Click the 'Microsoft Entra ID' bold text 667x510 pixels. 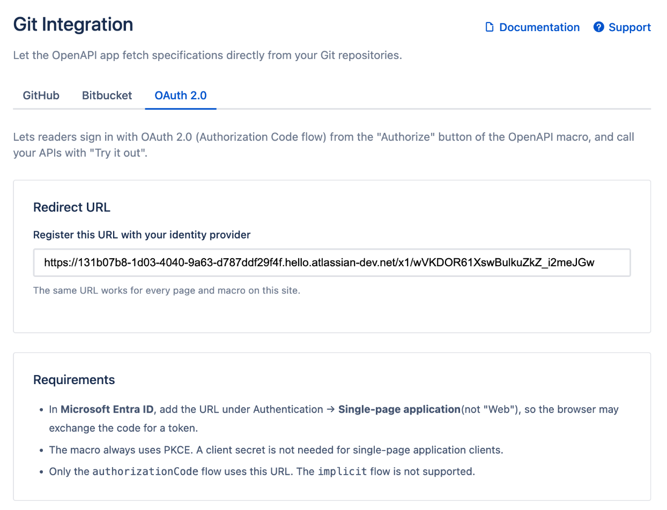pyautogui.click(x=107, y=409)
